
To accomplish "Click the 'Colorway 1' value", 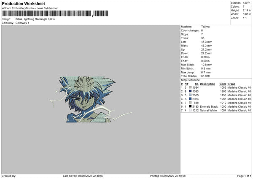I will [x=22, y=23].
